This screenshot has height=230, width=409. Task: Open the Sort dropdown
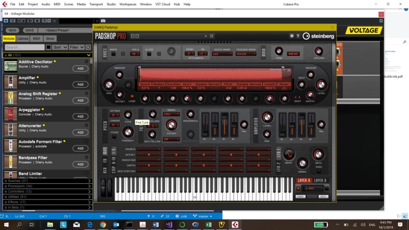coord(60,47)
